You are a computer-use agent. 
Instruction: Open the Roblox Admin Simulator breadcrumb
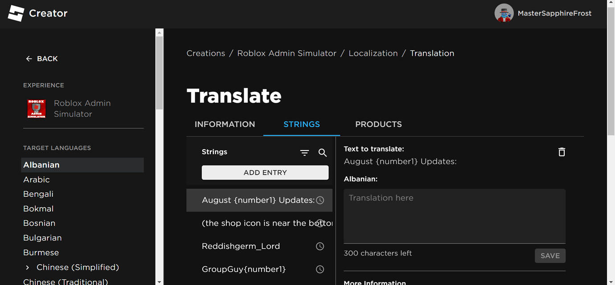pyautogui.click(x=287, y=53)
